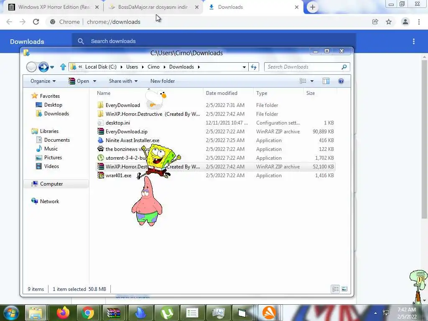Open the recent pages dropdown arrow
Viewport: 428px width, 321px height.
(x=52, y=67)
